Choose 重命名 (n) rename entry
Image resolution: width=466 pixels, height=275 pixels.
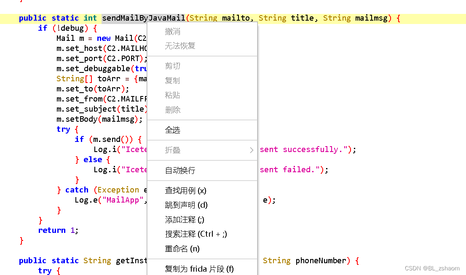point(202,248)
